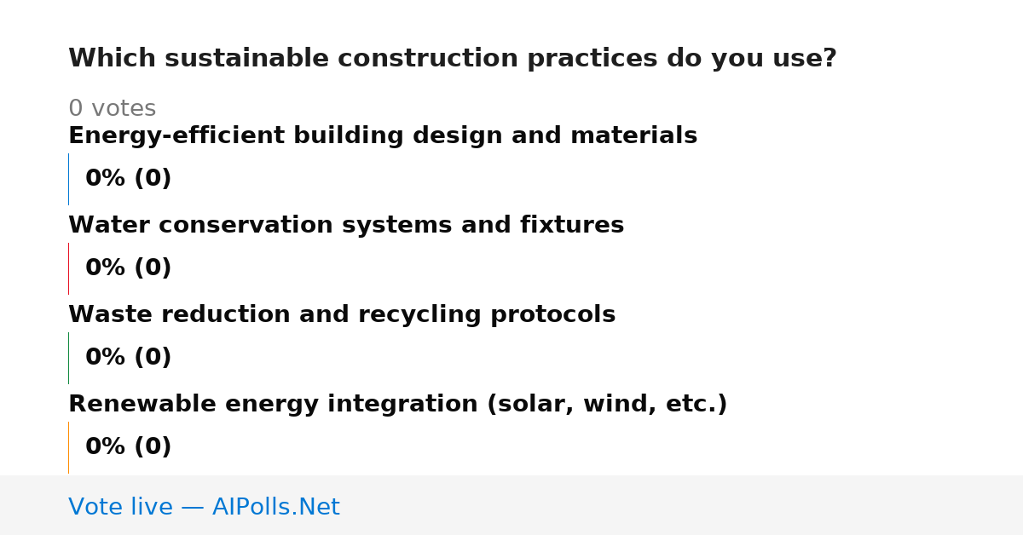The width and height of the screenshot is (1023, 535).
Task: Click the word AIPolls.Net in the footer
Action: tap(276, 507)
